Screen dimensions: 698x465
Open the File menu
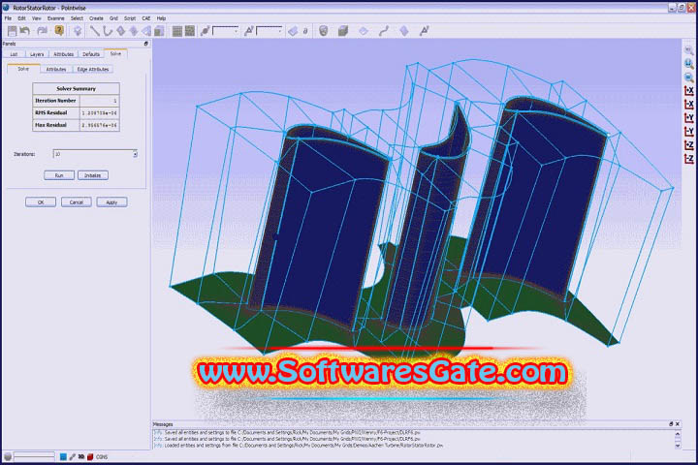coord(9,18)
